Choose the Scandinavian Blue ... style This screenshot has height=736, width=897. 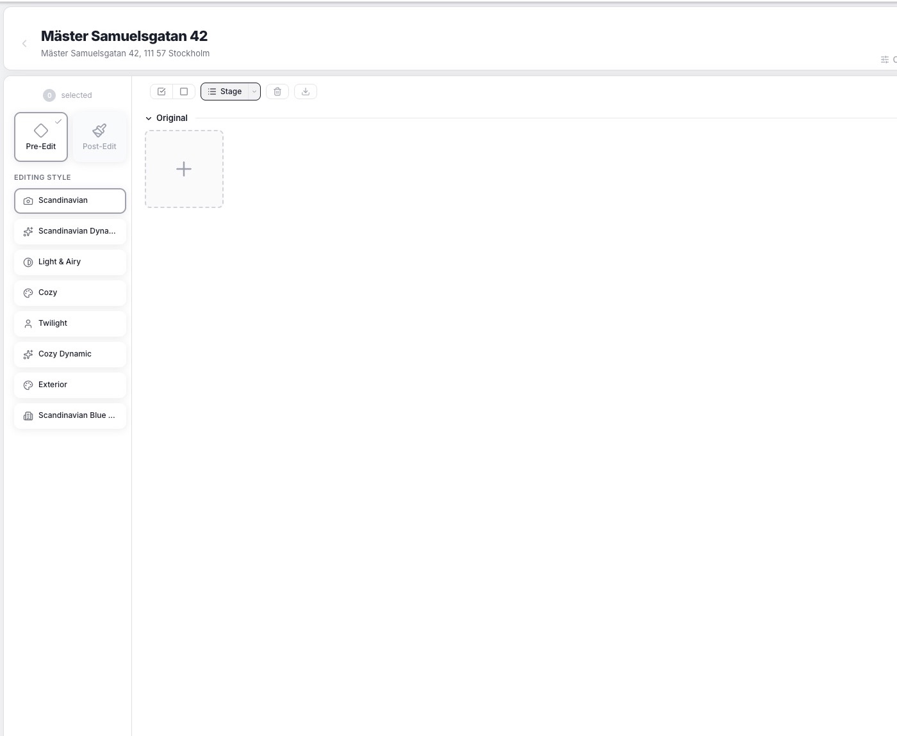70,415
